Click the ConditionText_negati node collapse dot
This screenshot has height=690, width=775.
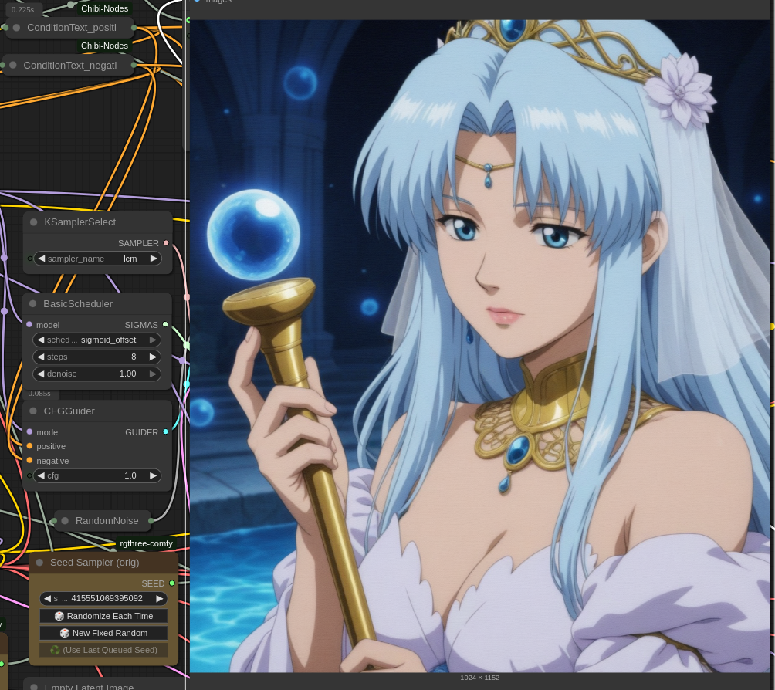(13, 66)
